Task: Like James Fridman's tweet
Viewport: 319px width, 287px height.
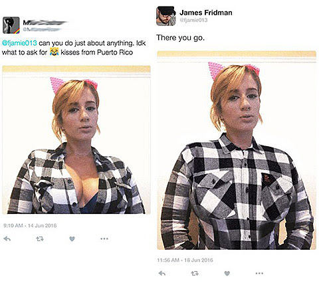Action: (x=227, y=273)
